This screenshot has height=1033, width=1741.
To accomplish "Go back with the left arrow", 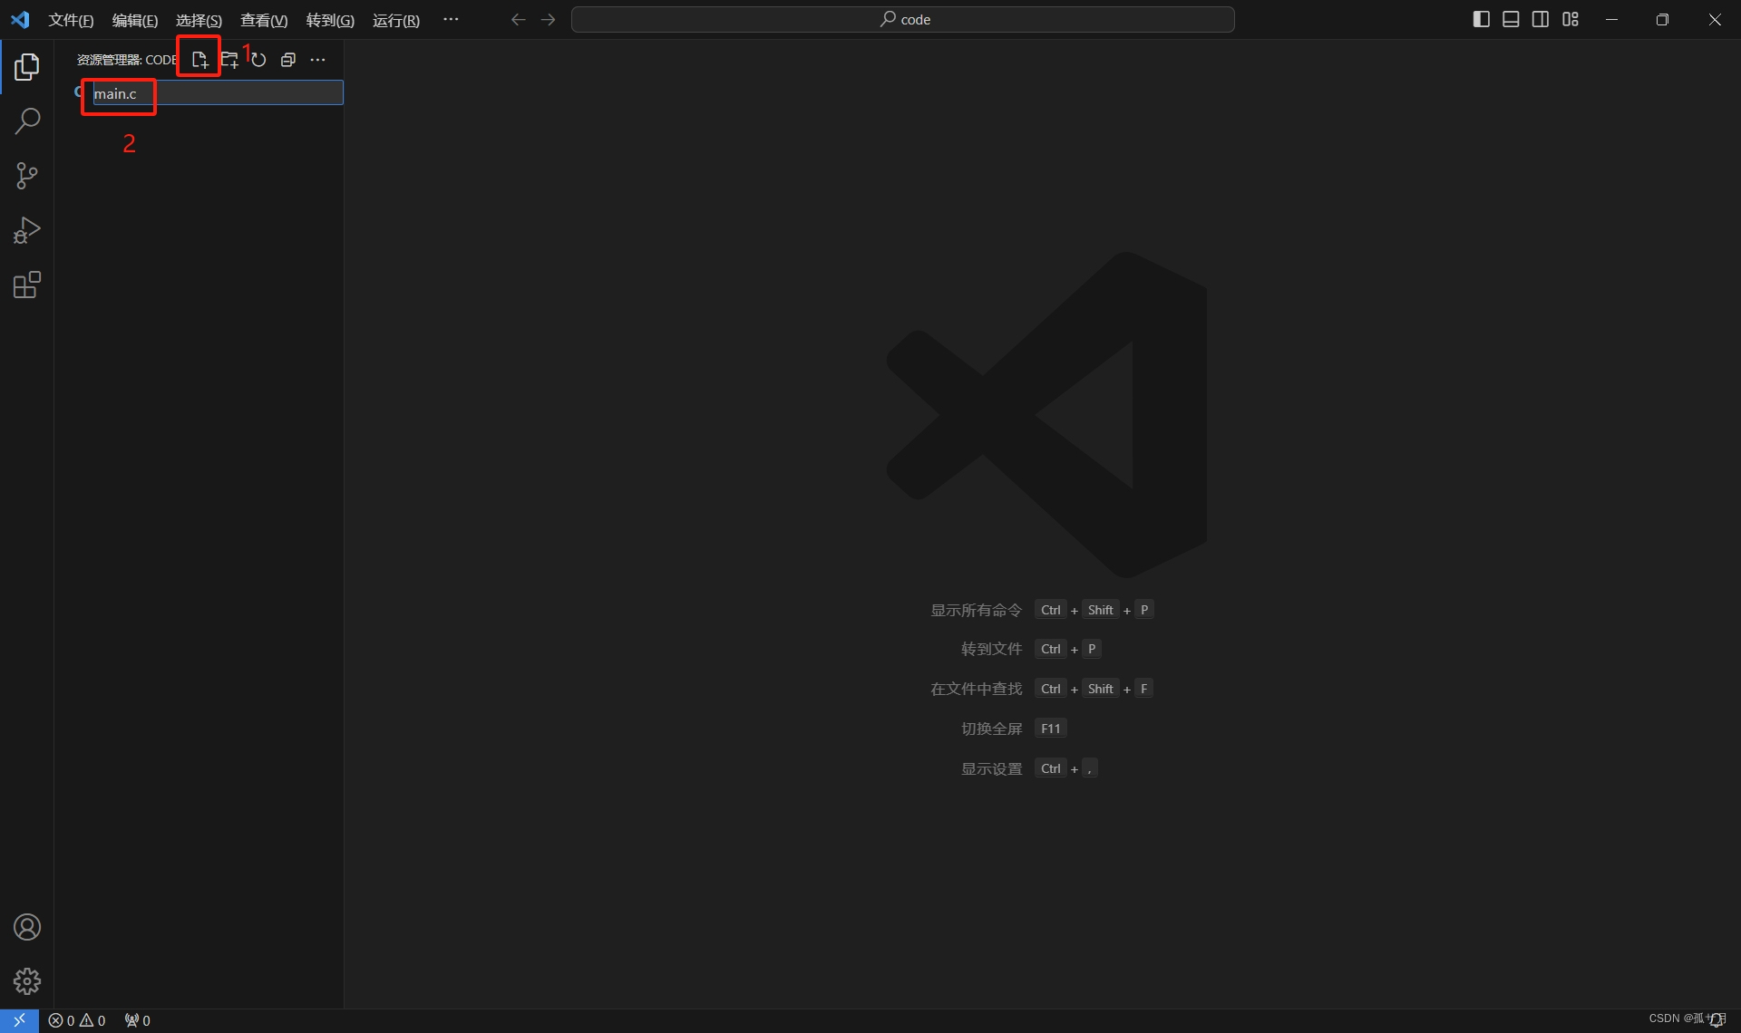I will [518, 19].
